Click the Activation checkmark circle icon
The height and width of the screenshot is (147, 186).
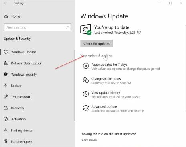(x=6, y=119)
